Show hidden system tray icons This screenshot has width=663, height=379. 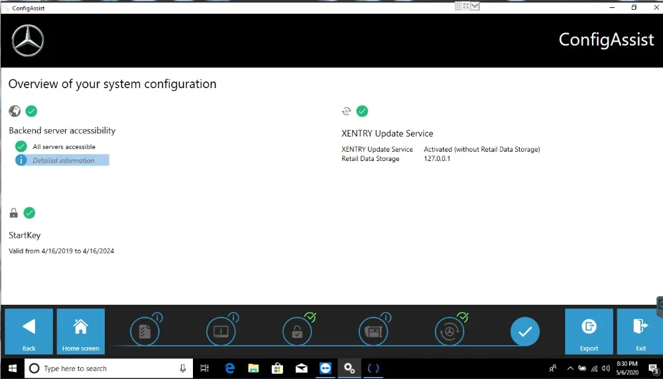[570, 368]
